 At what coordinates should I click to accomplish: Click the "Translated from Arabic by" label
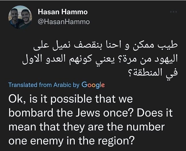[44, 85]
